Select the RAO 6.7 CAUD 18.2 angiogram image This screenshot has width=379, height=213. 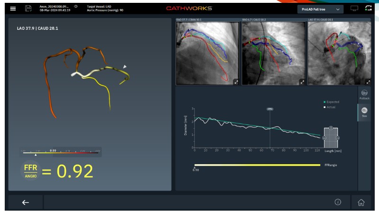[274, 53]
